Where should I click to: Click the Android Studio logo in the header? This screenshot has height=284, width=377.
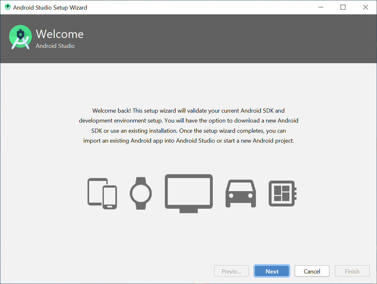pos(20,37)
